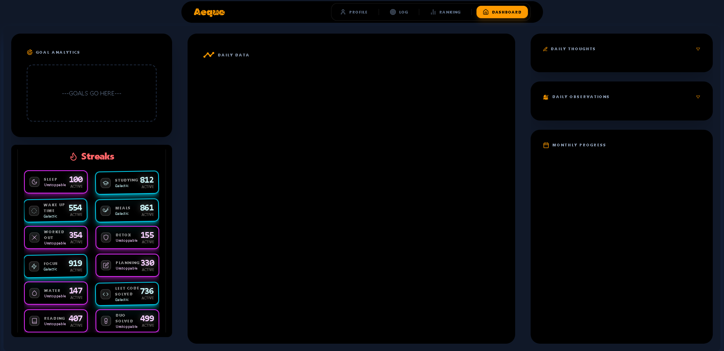Click the goals placeholder box
Viewport: 724px width, 351px height.
92,93
